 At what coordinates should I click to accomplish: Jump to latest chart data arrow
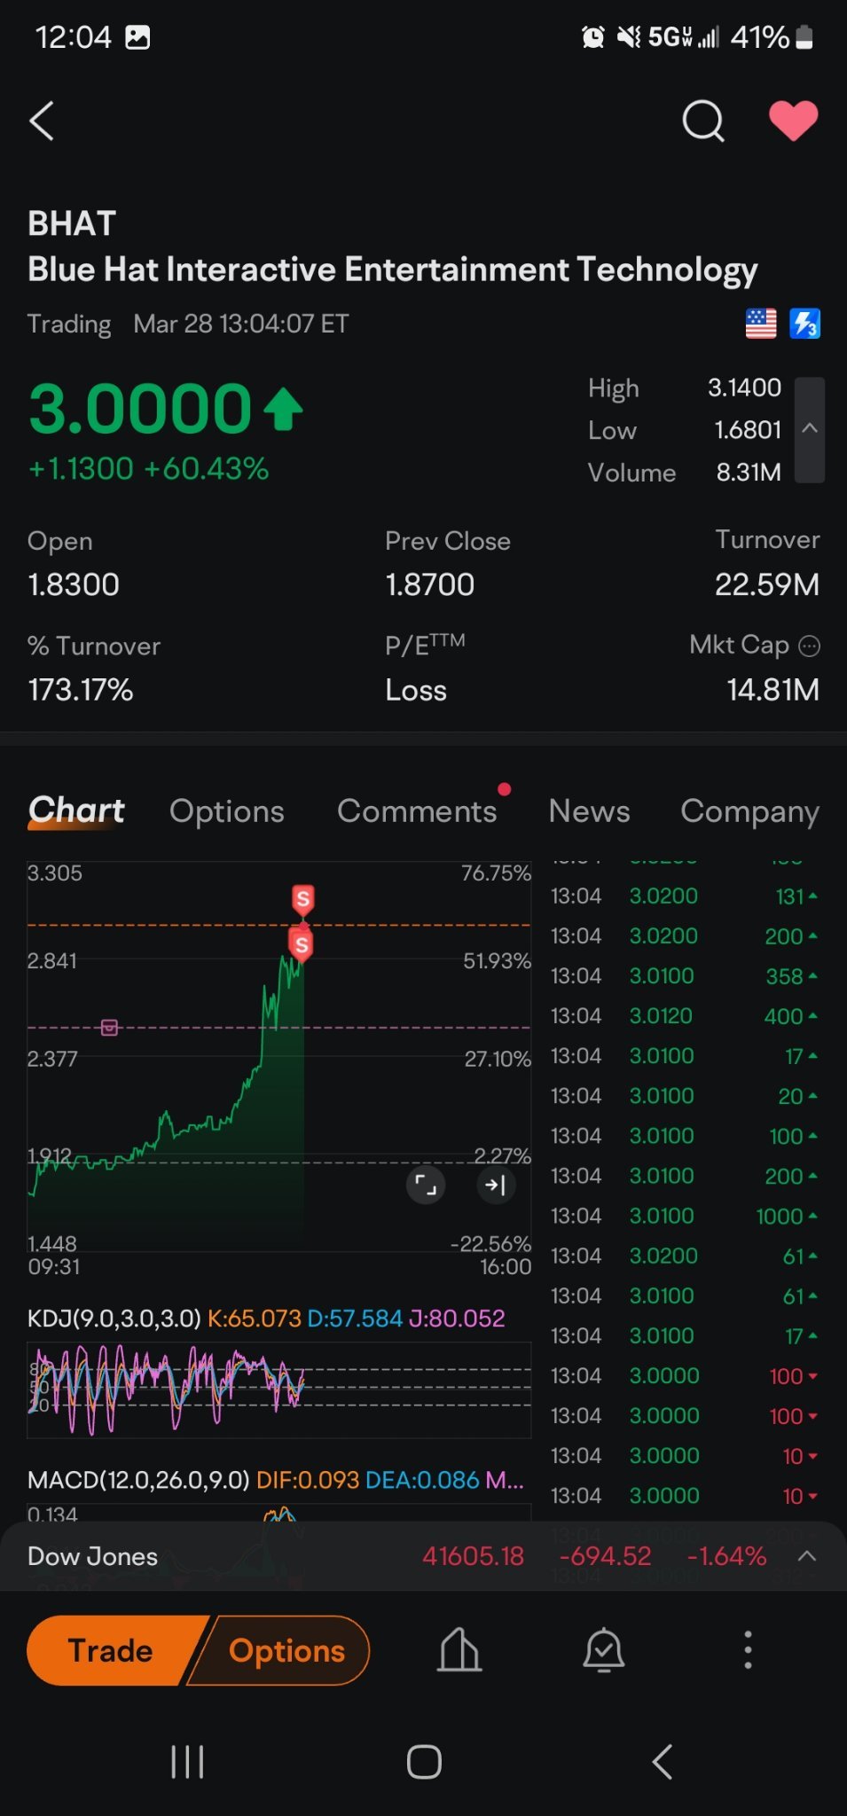tap(496, 1185)
